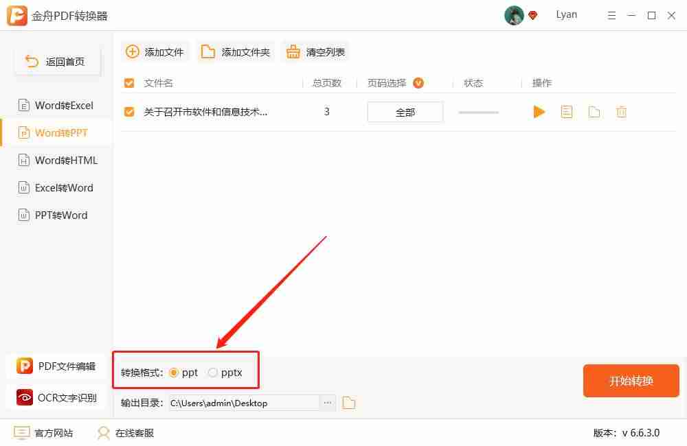Click the red VIP diamond badge

point(533,16)
